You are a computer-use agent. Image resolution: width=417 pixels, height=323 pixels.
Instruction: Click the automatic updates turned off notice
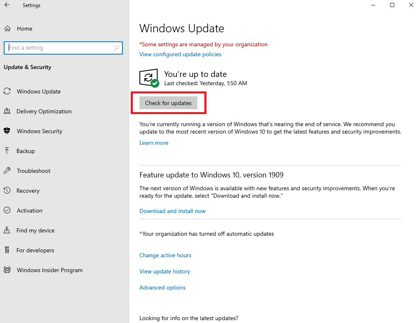(x=207, y=234)
